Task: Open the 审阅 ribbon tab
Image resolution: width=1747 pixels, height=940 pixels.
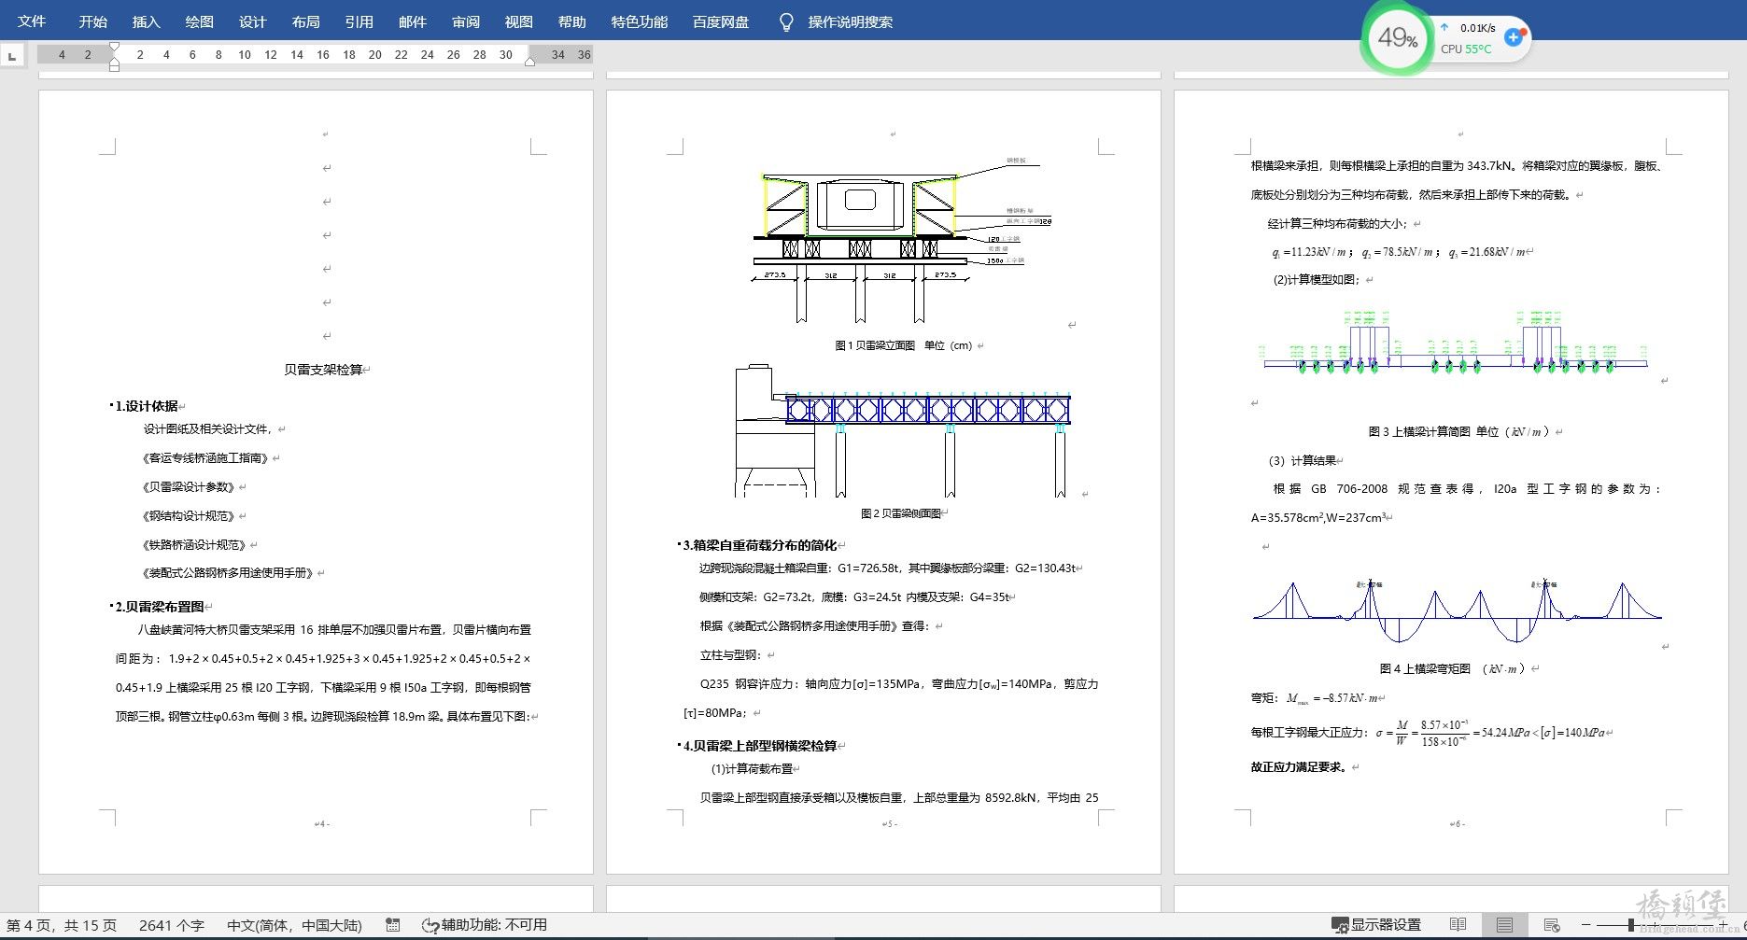Action: coord(465,21)
